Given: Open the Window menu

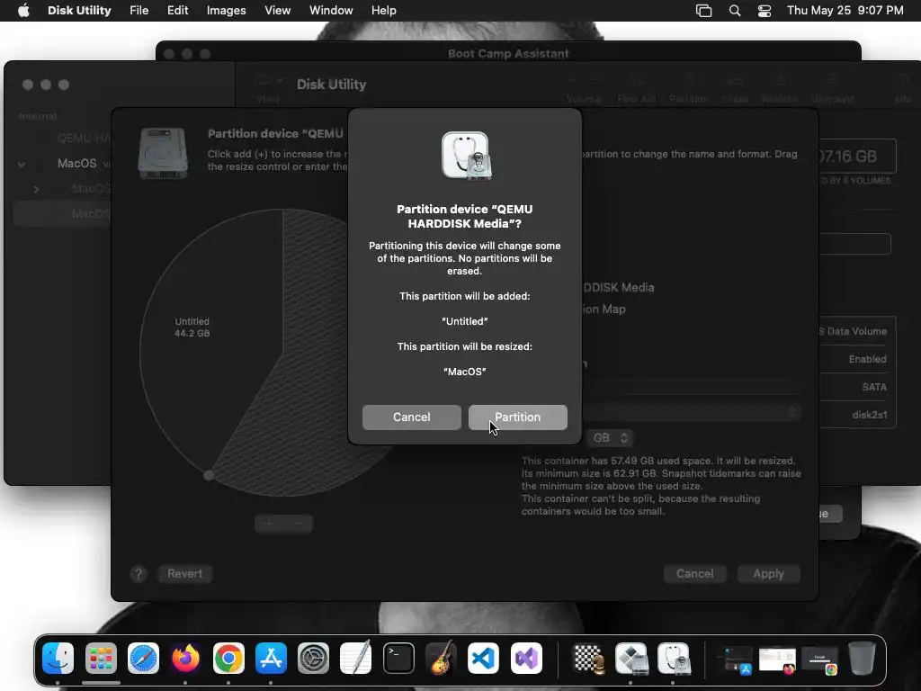Looking at the screenshot, I should tap(331, 11).
